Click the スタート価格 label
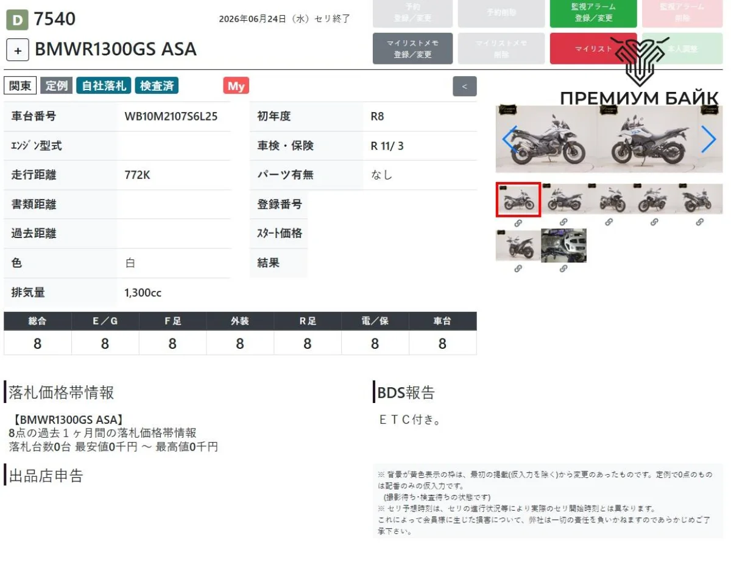 [x=280, y=234]
